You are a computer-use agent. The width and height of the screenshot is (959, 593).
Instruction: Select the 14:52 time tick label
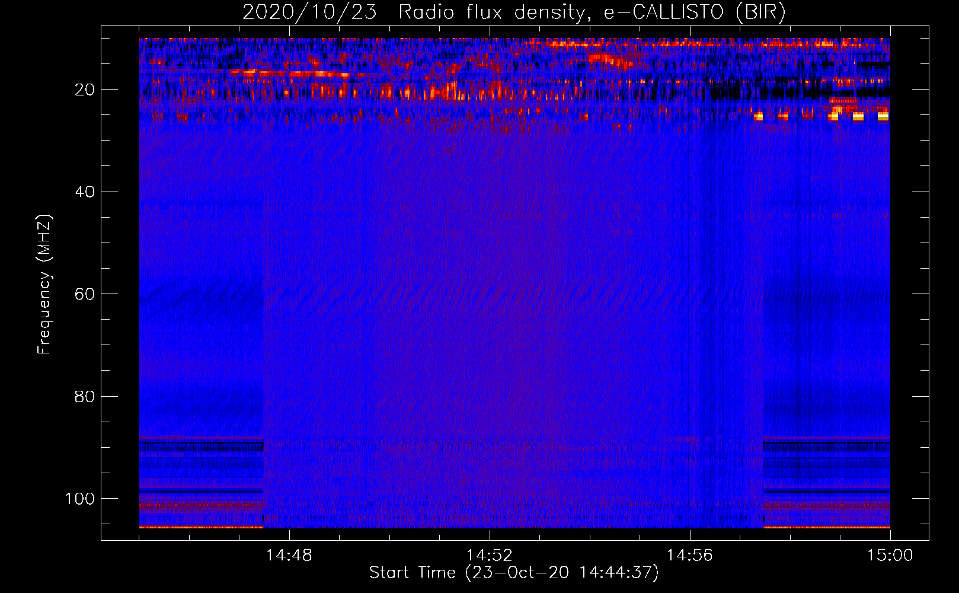[x=489, y=555]
